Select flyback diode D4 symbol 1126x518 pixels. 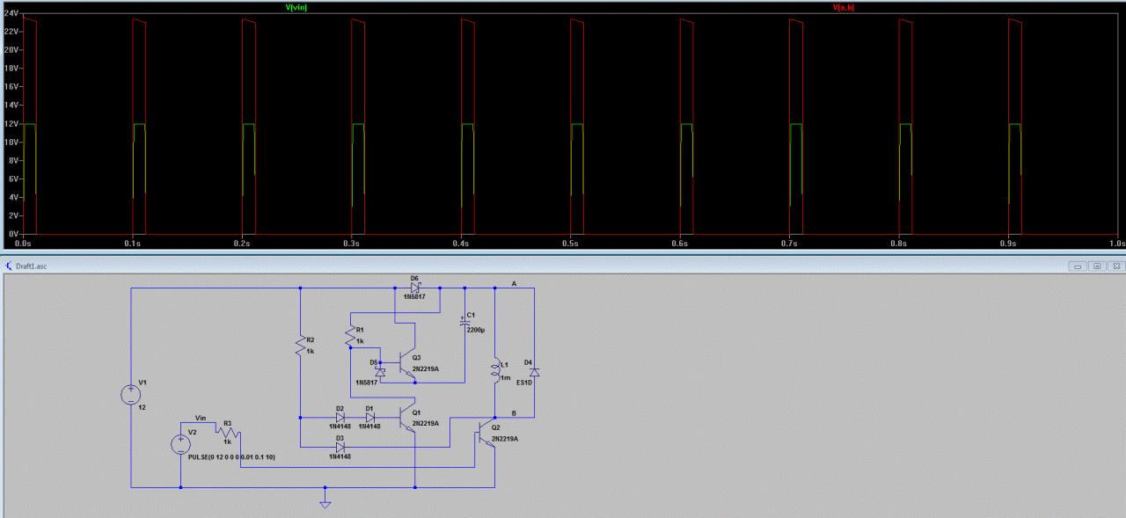[x=533, y=373]
